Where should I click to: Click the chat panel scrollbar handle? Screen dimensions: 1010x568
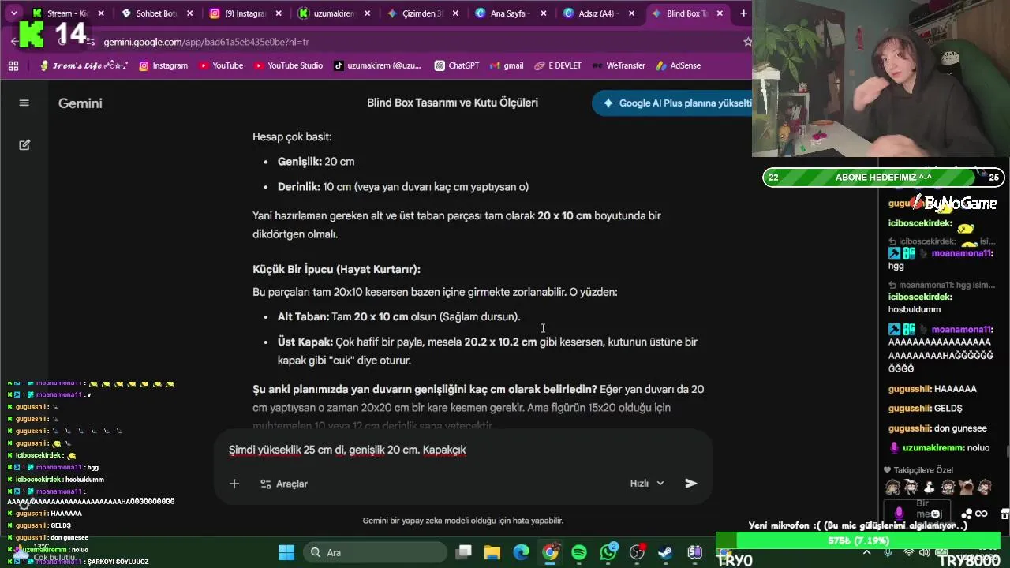coord(1008,451)
